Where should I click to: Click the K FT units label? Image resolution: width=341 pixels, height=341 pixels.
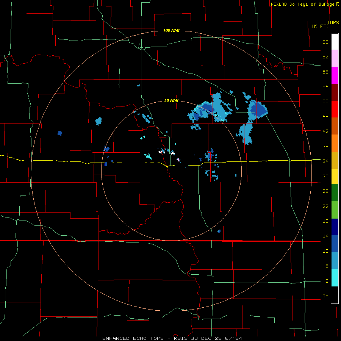[x=320, y=26]
